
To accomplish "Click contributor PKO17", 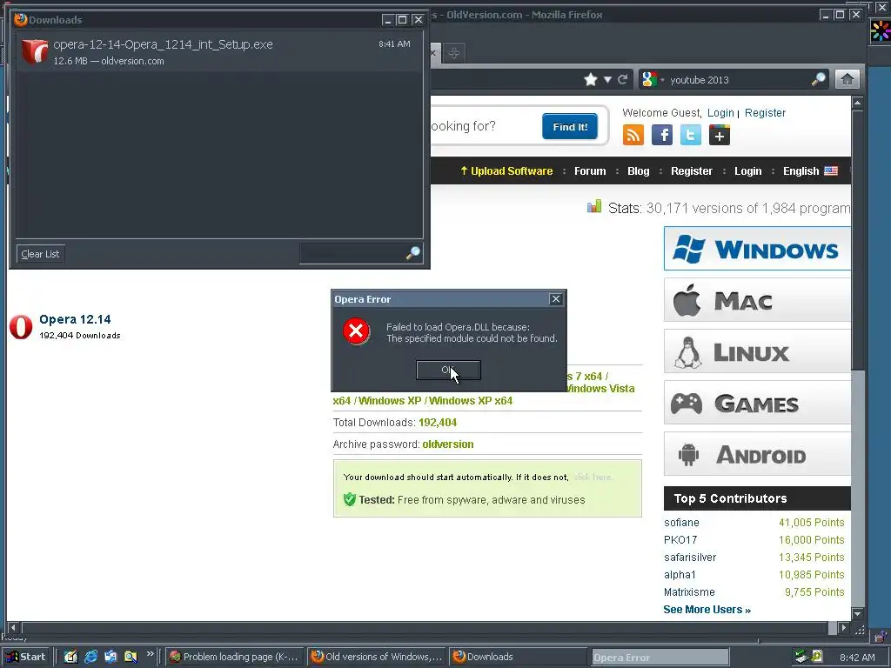I will (680, 539).
